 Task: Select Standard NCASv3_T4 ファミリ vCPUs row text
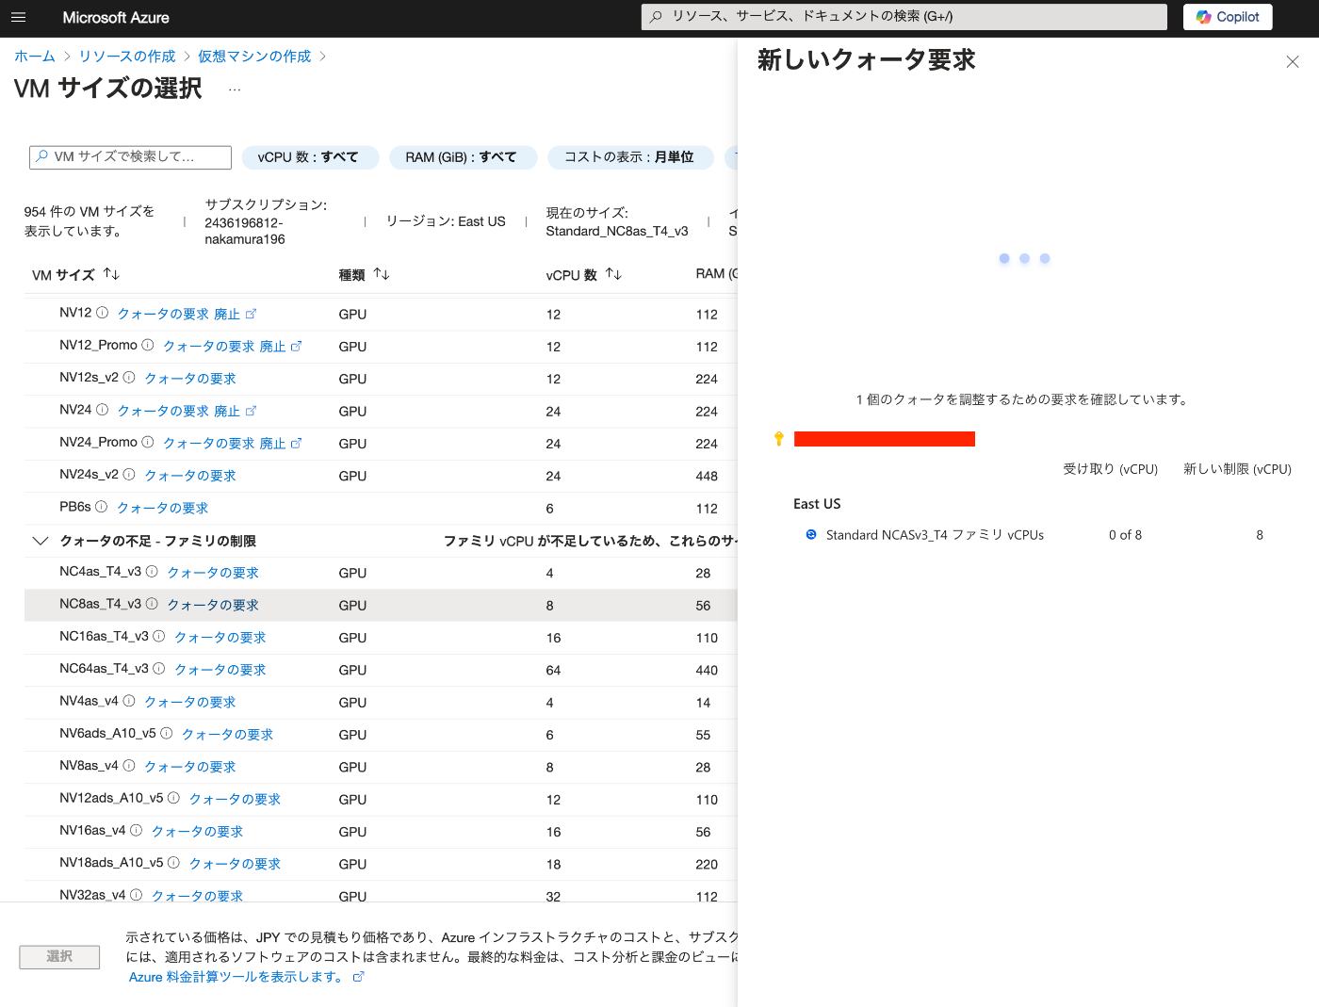(x=935, y=534)
